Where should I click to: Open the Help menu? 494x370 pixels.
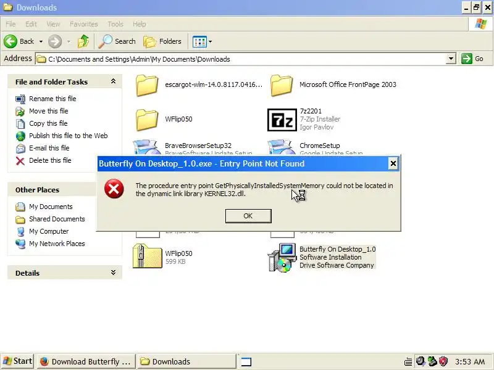(140, 24)
